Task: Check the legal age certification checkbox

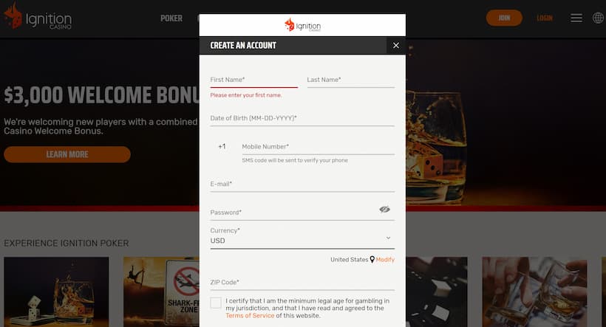Action: [x=216, y=303]
